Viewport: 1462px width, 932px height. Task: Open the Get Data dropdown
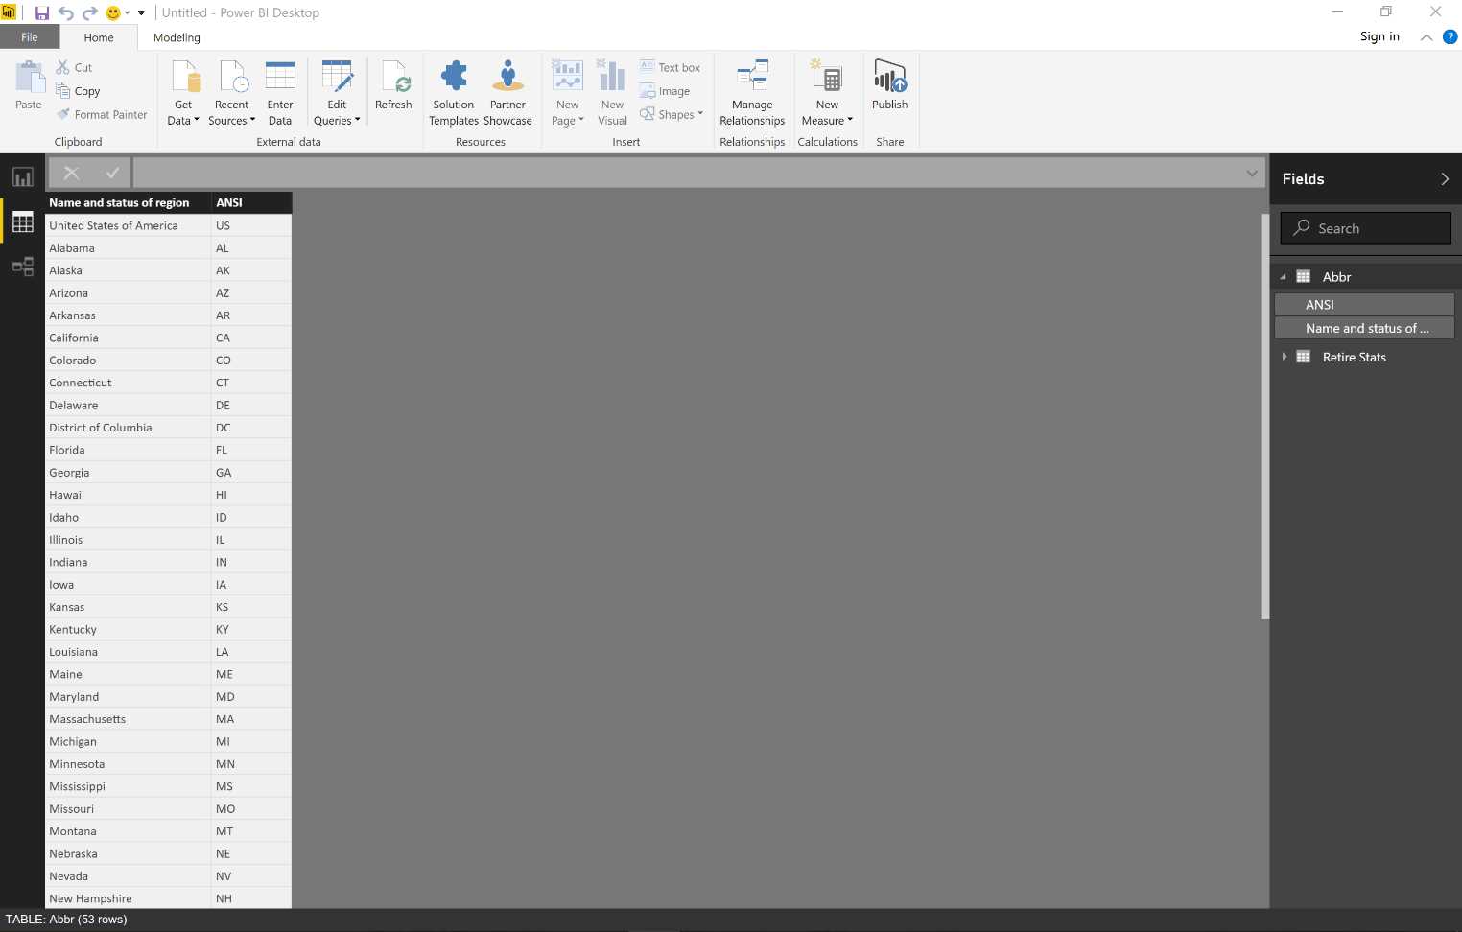coord(183,92)
